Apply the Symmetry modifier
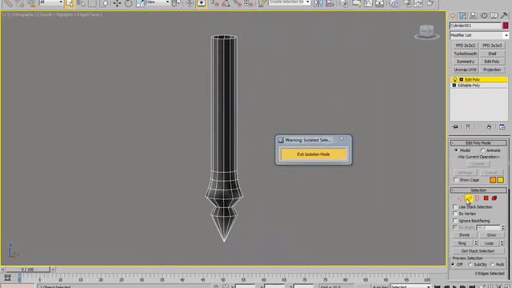The width and height of the screenshot is (512, 288). pos(466,62)
